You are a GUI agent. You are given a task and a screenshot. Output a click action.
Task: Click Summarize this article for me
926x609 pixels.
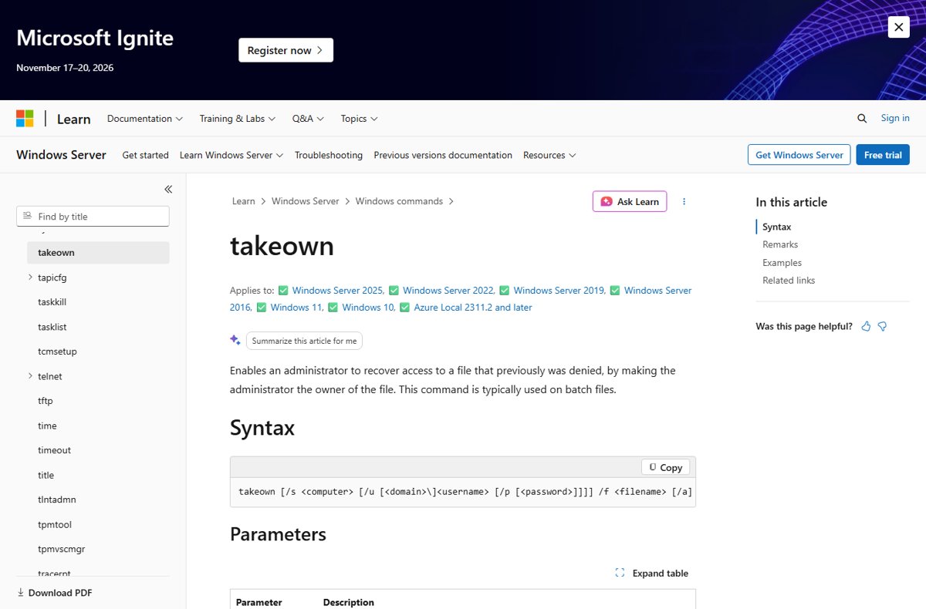coord(304,341)
